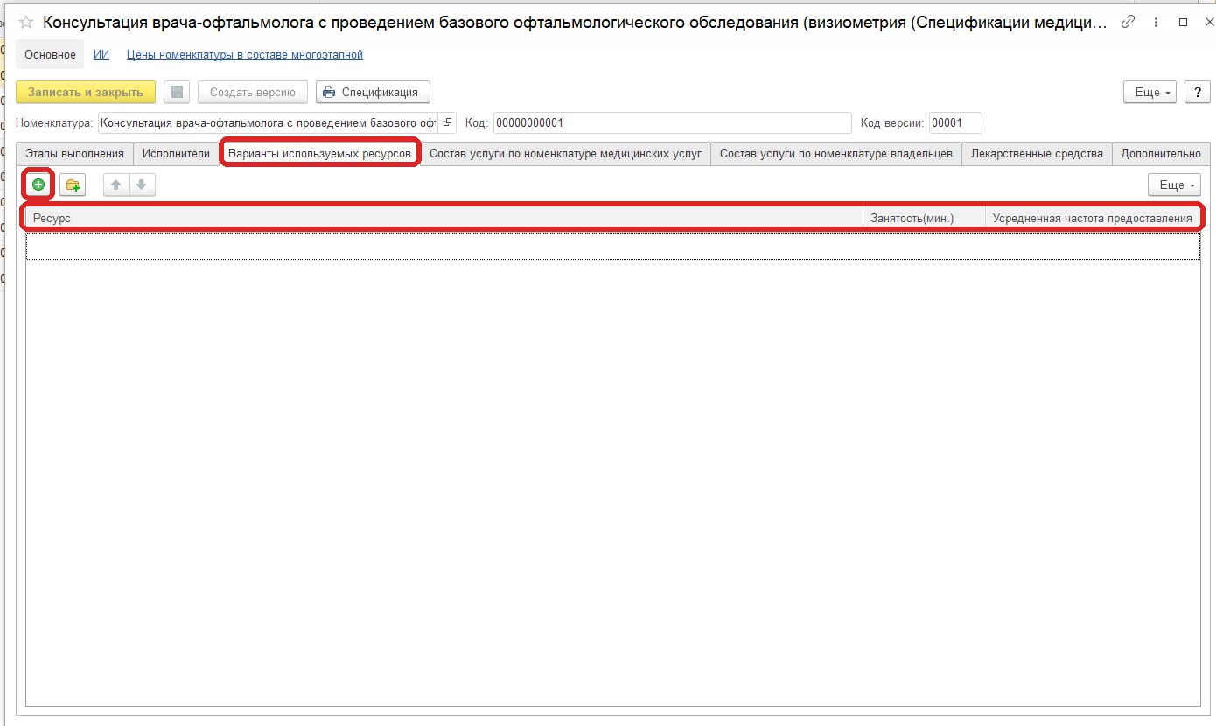
Task: Click the add folder group icon
Action: (x=73, y=185)
